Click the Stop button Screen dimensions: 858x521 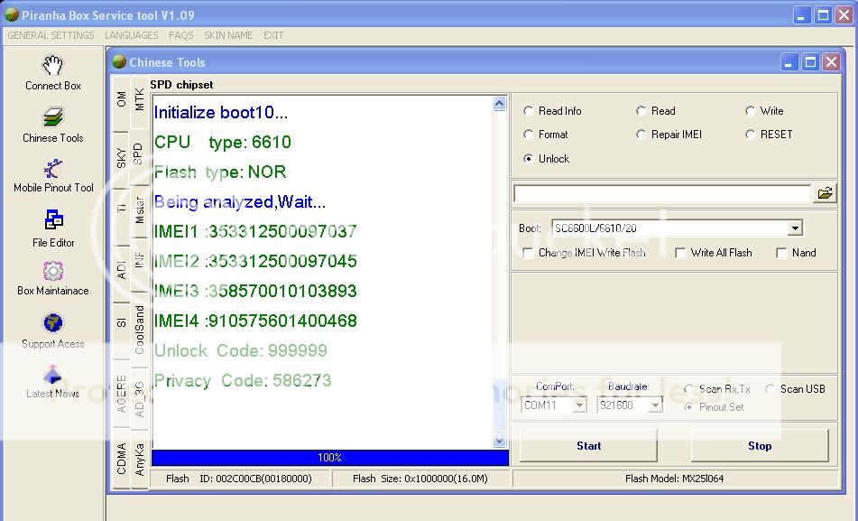tap(760, 446)
